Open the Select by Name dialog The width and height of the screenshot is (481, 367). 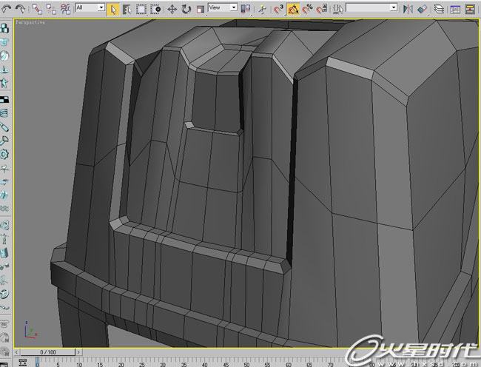coord(127,10)
